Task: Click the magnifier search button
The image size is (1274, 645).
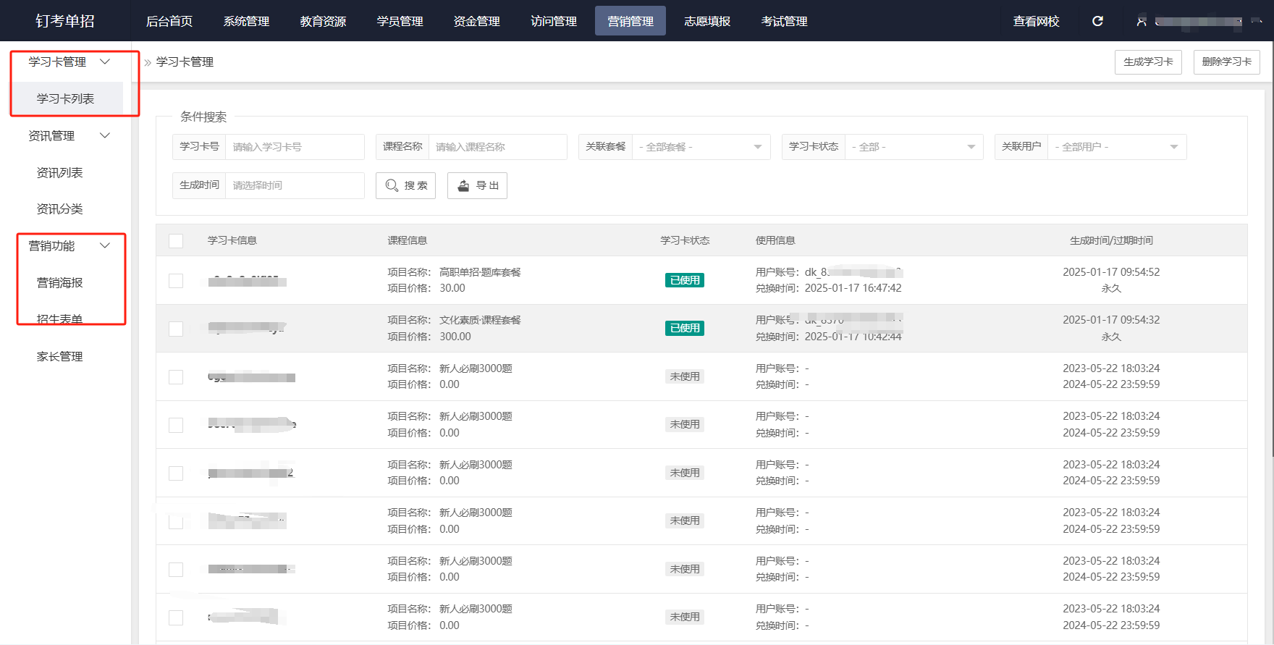Action: (x=405, y=185)
